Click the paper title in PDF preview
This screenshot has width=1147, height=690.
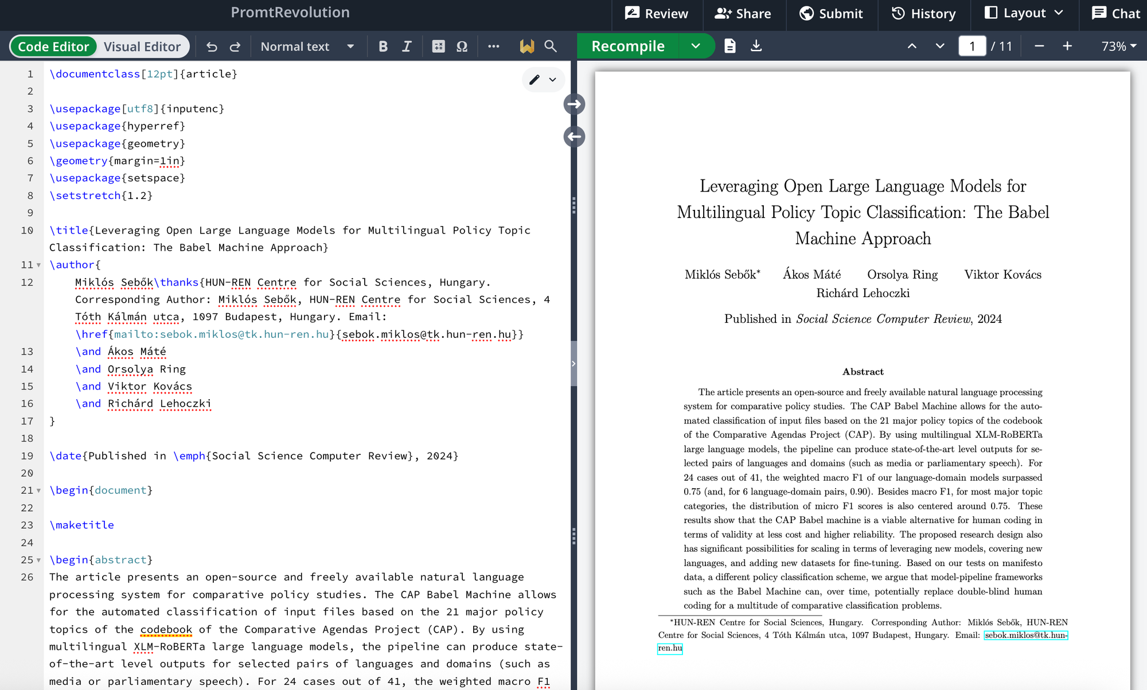click(x=863, y=212)
